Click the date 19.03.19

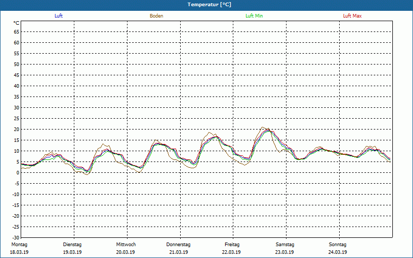click(x=72, y=252)
